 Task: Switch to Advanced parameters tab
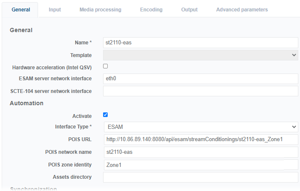coord(242,10)
